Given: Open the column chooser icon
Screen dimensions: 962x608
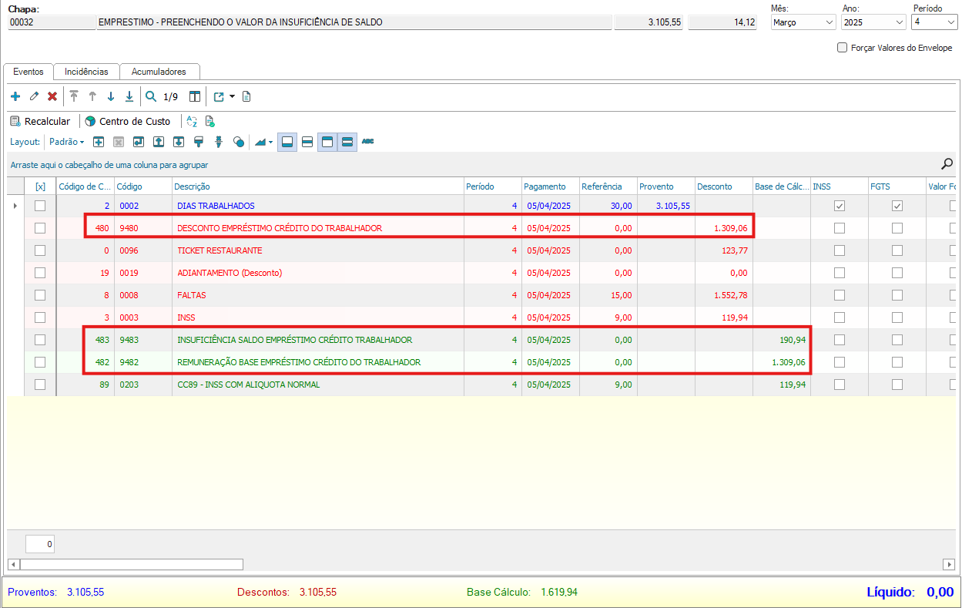Looking at the screenshot, I should coord(195,97).
